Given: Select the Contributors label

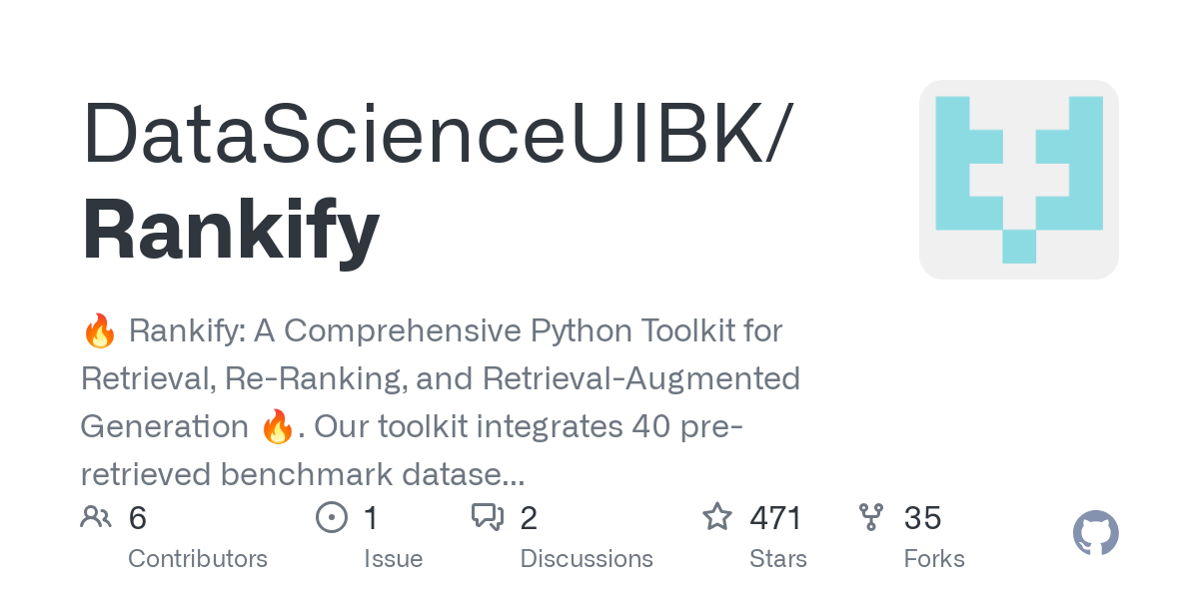Looking at the screenshot, I should pos(198,558).
